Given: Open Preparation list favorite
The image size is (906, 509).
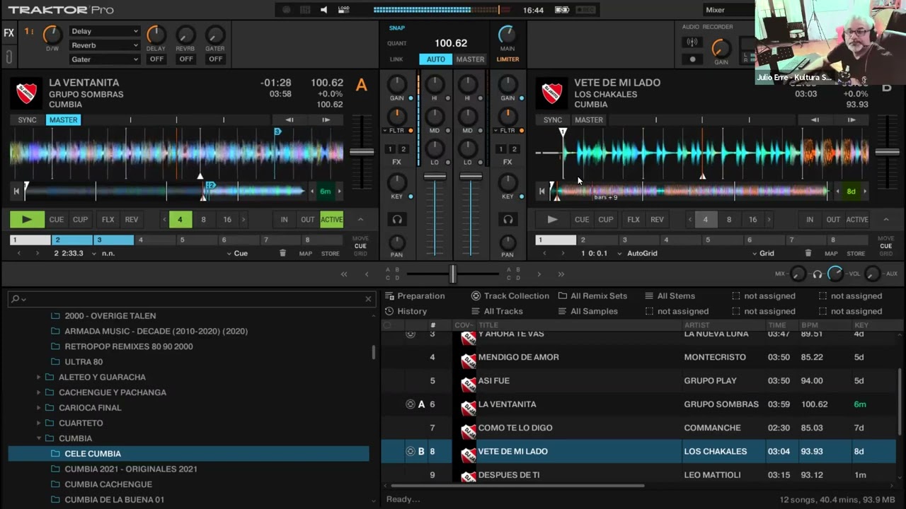Looking at the screenshot, I should tap(415, 296).
